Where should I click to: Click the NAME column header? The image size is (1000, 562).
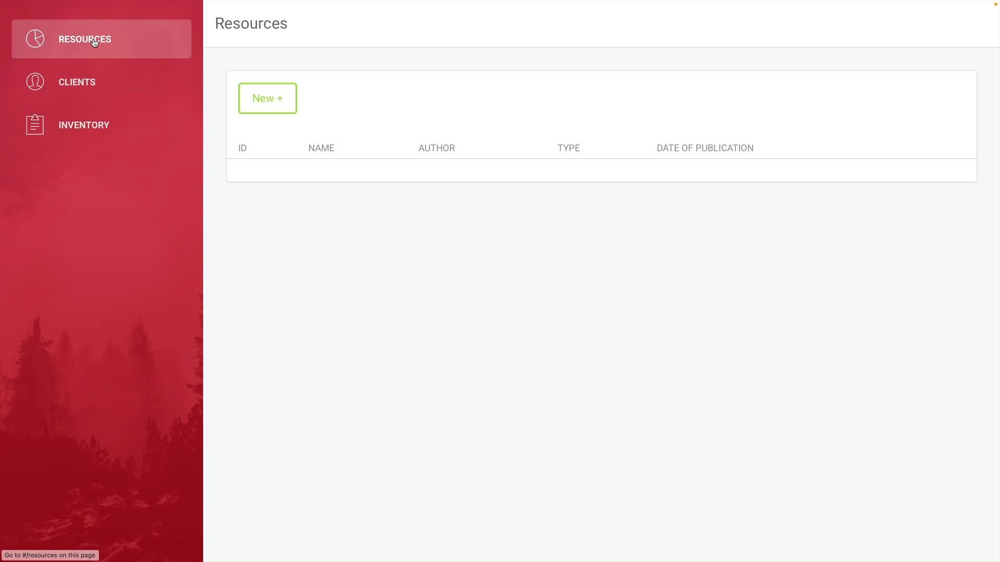coord(321,148)
